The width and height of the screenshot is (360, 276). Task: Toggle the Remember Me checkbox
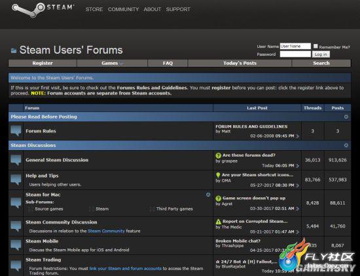coord(315,47)
